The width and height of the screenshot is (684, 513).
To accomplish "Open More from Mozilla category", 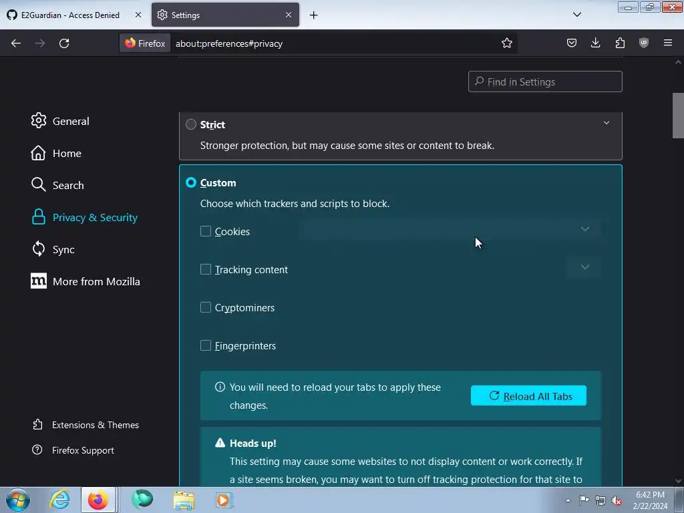I will coord(85,281).
